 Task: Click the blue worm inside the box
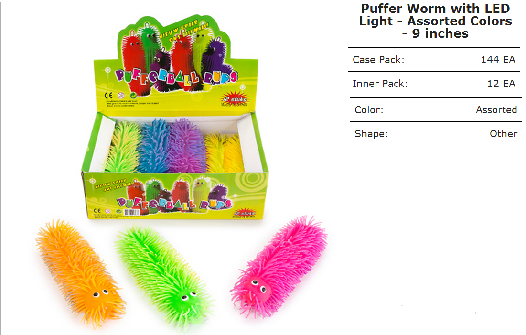pyautogui.click(x=154, y=146)
